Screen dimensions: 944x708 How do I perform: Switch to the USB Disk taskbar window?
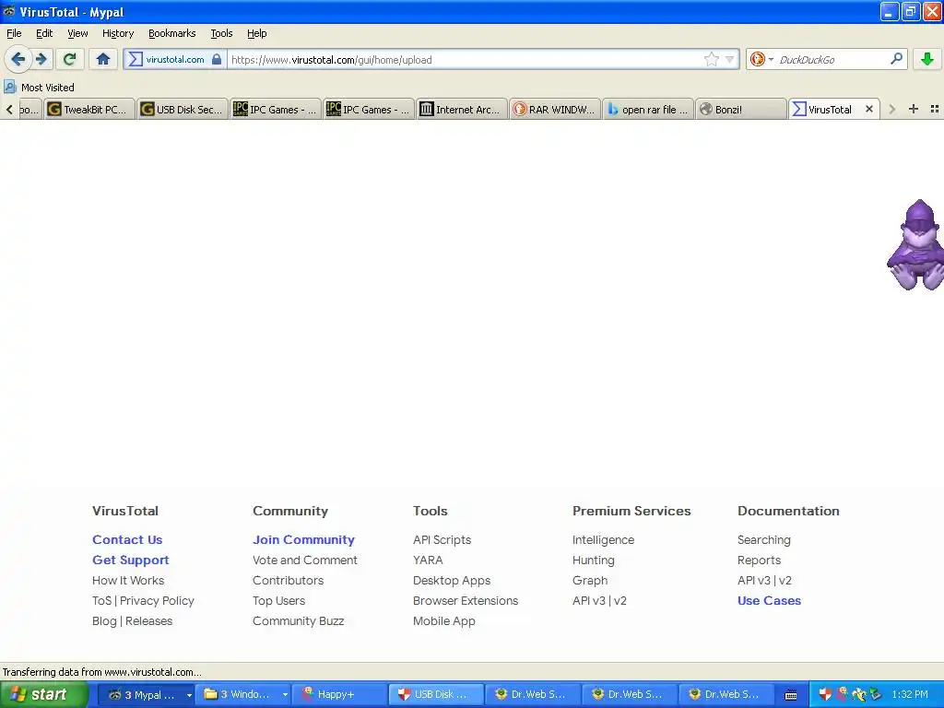(x=436, y=694)
